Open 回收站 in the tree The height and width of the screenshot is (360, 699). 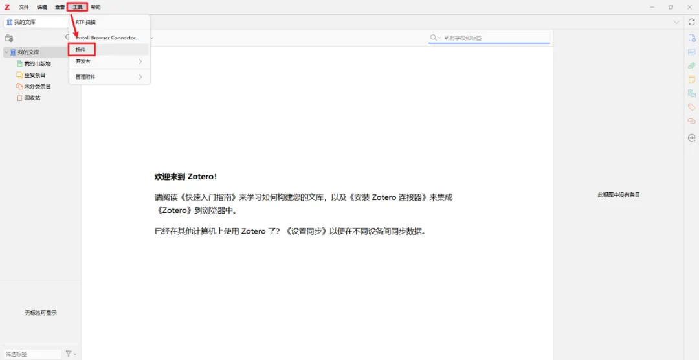tap(32, 98)
